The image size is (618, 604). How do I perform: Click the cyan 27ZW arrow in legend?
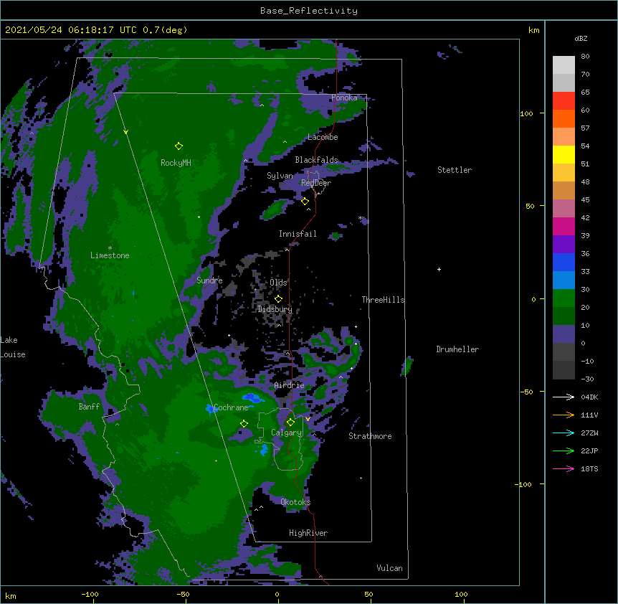564,433
